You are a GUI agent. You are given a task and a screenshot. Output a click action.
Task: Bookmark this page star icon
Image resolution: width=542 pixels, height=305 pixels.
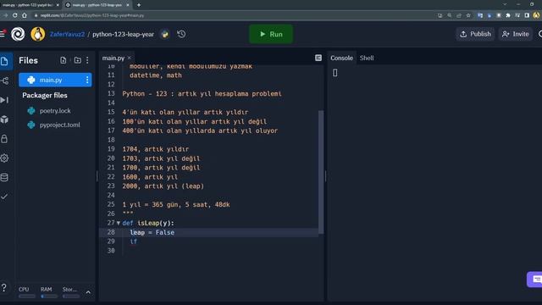468,15
